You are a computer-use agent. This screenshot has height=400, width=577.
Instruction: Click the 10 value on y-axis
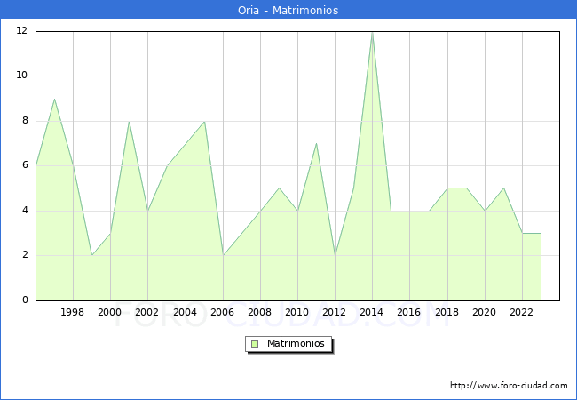coord(20,76)
